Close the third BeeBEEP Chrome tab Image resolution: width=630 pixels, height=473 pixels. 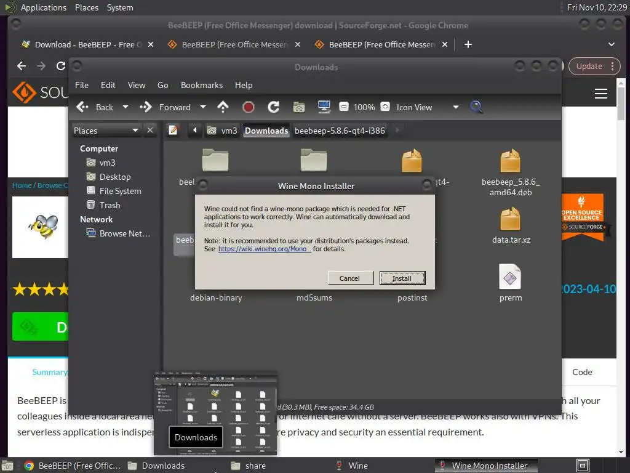pyautogui.click(x=444, y=44)
